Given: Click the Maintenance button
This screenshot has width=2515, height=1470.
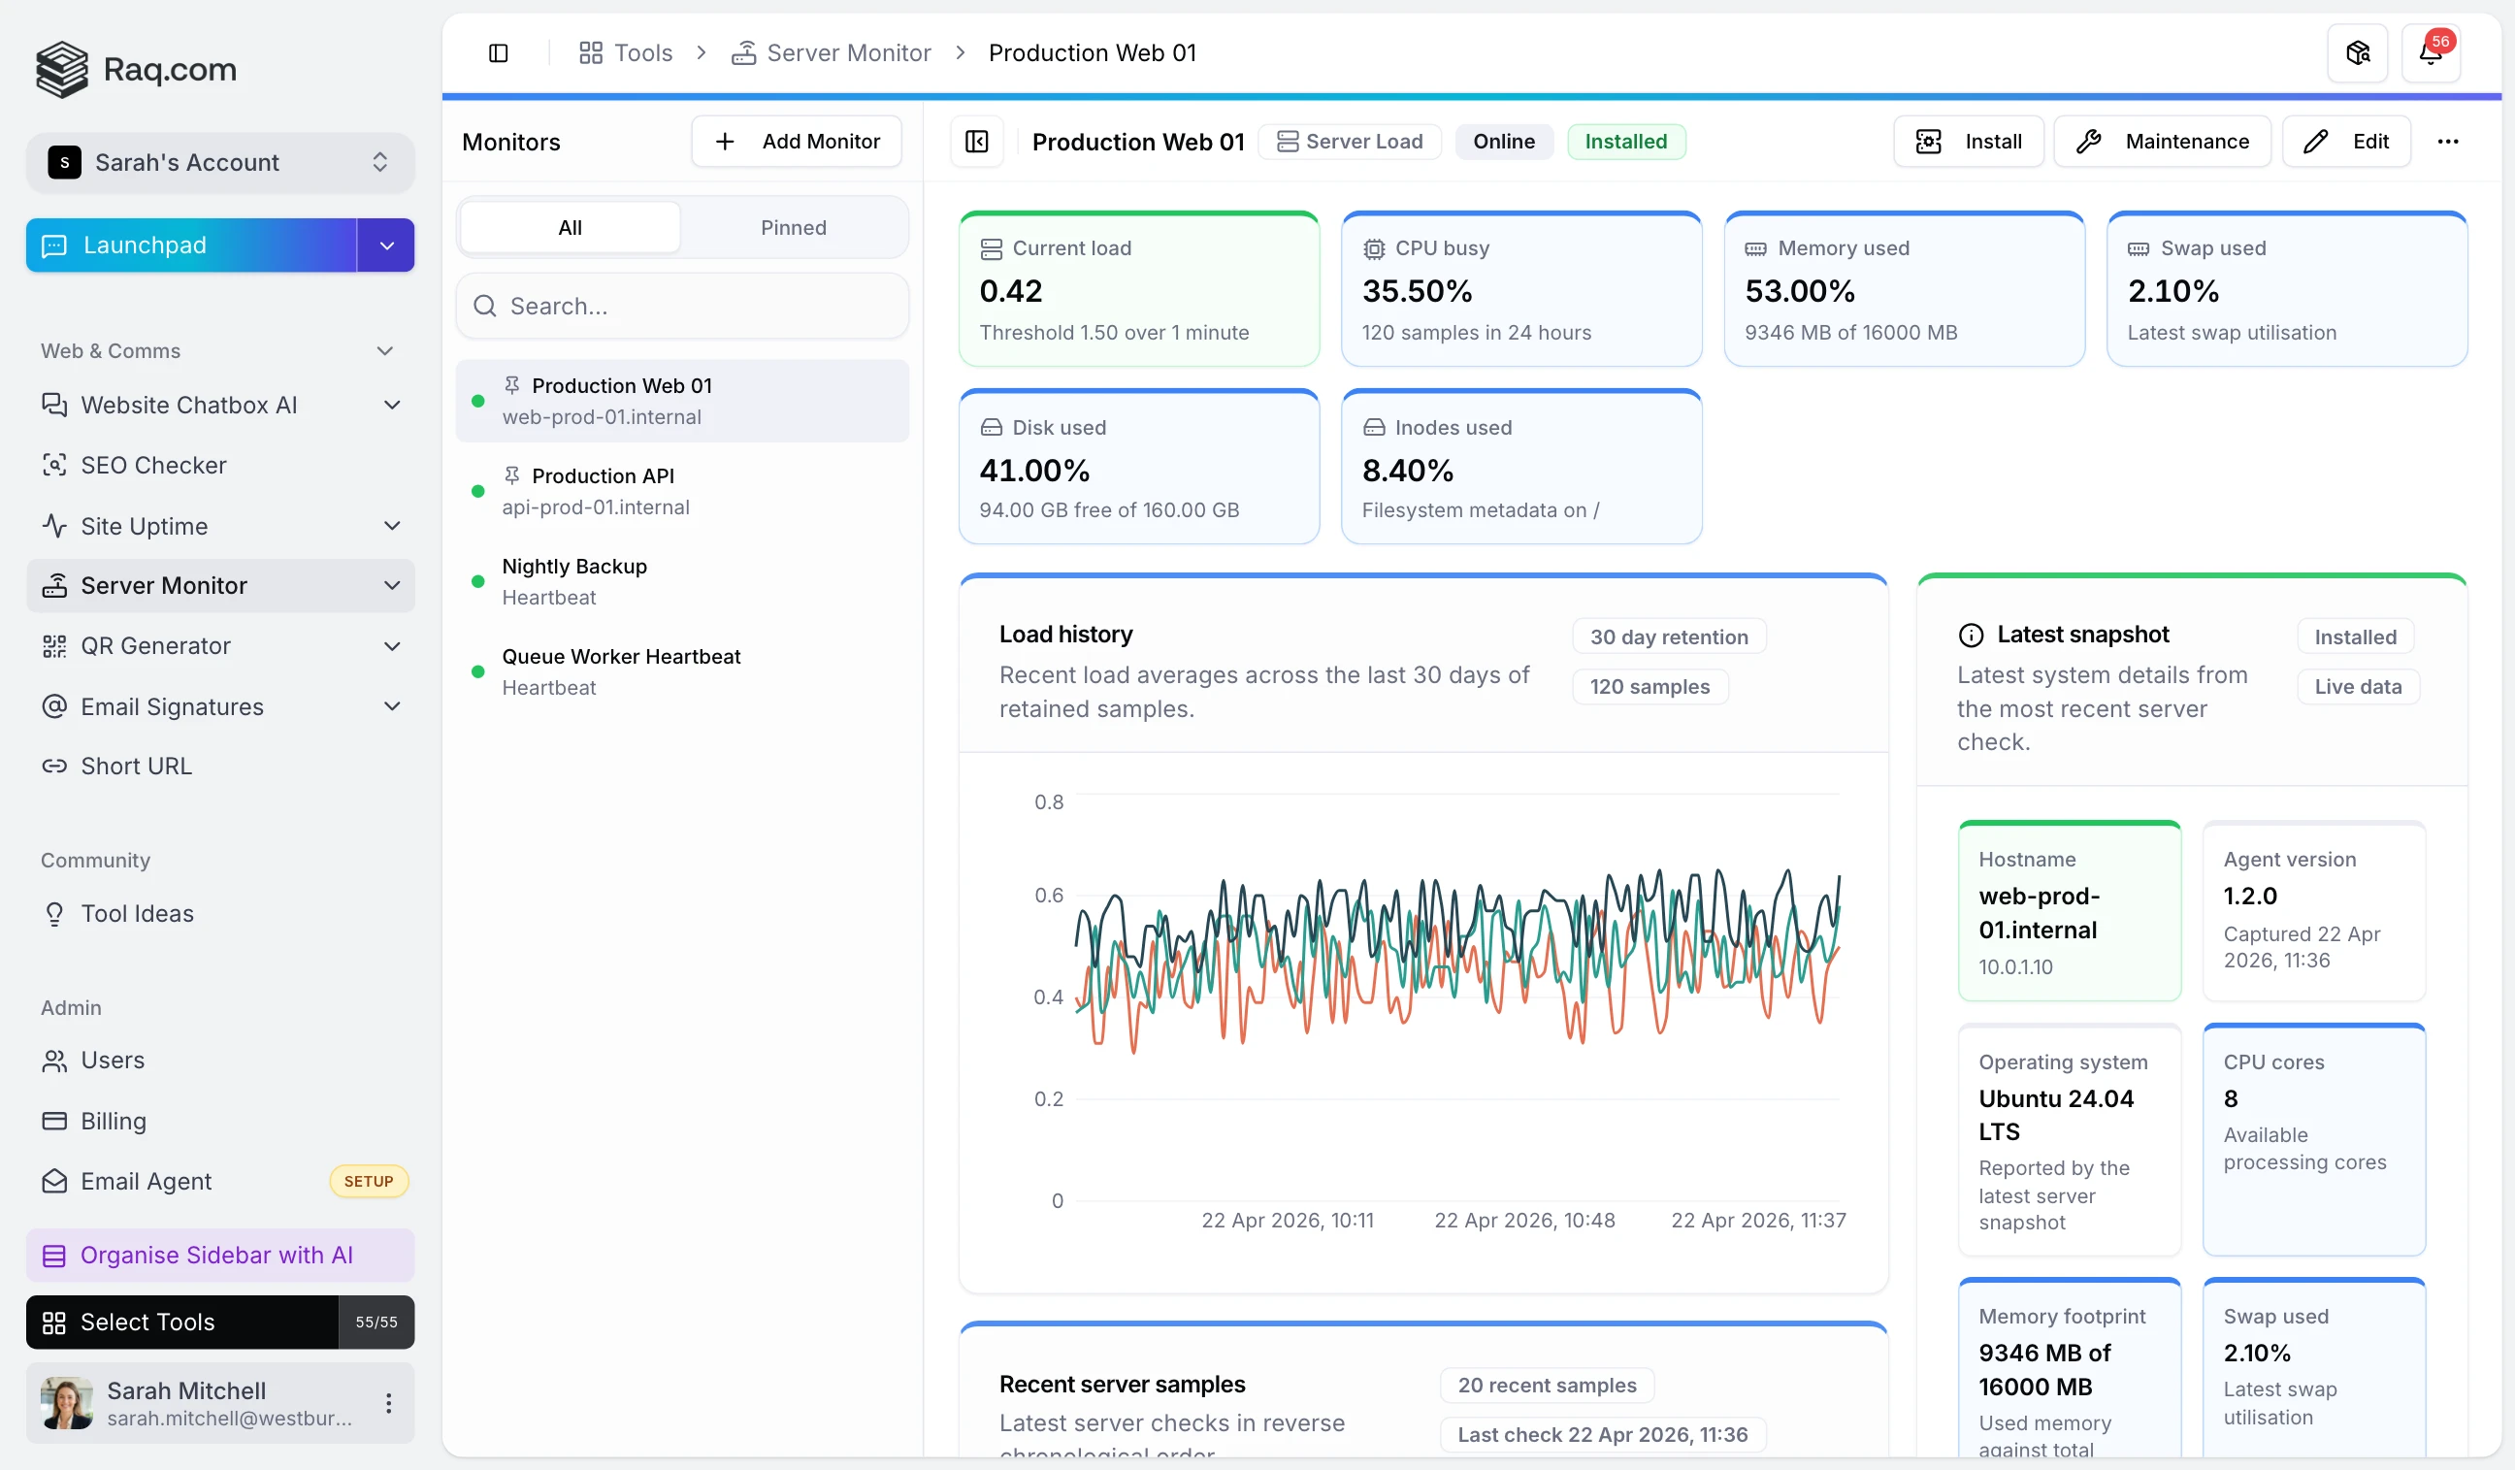Looking at the screenshot, I should pyautogui.click(x=2161, y=141).
